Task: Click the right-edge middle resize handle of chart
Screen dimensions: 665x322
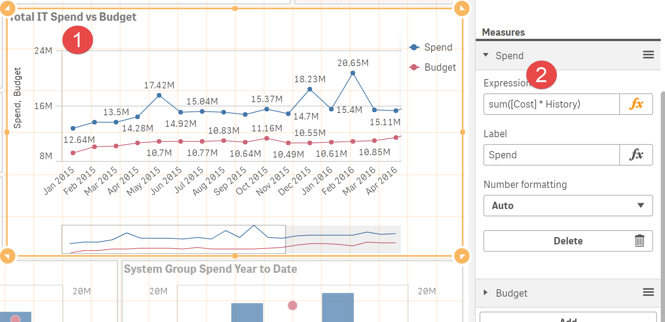Action: [462, 132]
